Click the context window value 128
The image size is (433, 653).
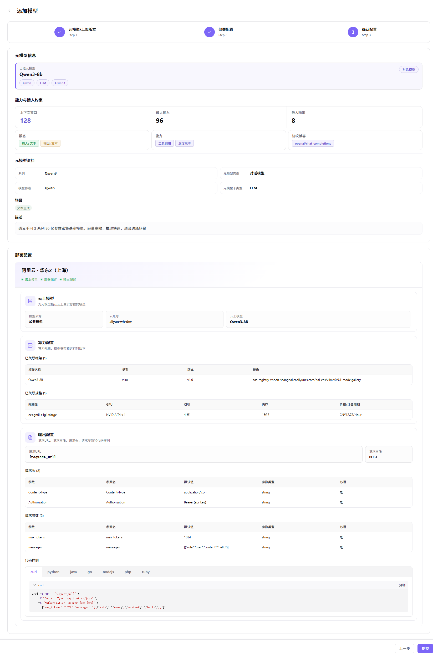(26, 121)
